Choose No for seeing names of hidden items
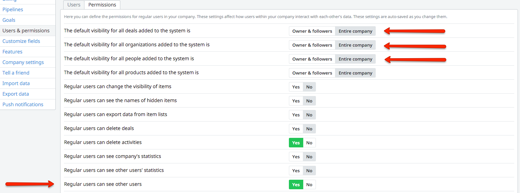This screenshot has width=520, height=193. [x=309, y=101]
